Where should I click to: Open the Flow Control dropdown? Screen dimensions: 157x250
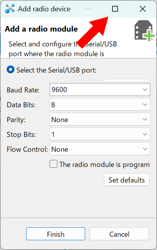100,149
